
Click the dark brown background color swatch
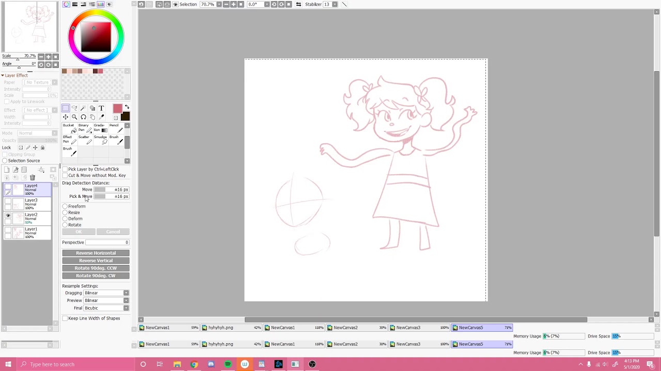tap(125, 116)
